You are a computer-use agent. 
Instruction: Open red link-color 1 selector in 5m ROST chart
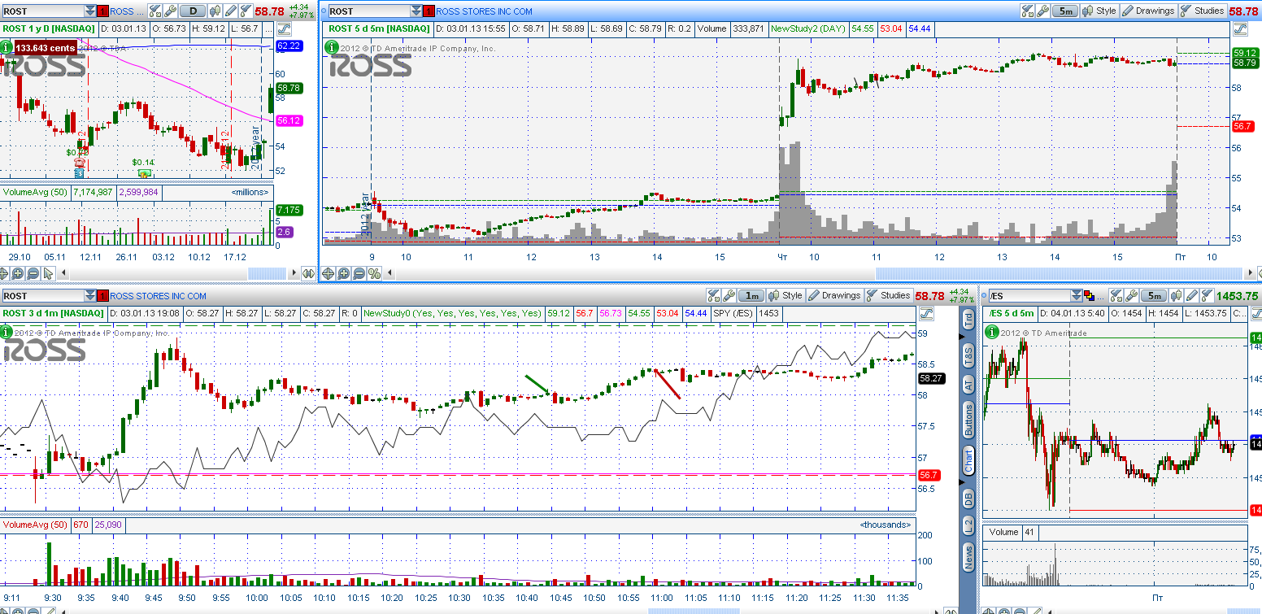tap(428, 11)
